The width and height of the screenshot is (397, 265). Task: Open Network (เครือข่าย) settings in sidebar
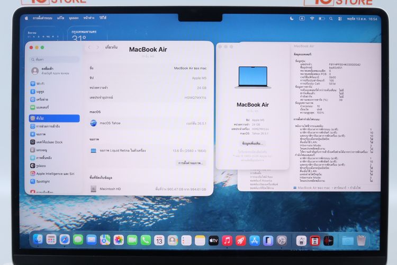(54, 100)
